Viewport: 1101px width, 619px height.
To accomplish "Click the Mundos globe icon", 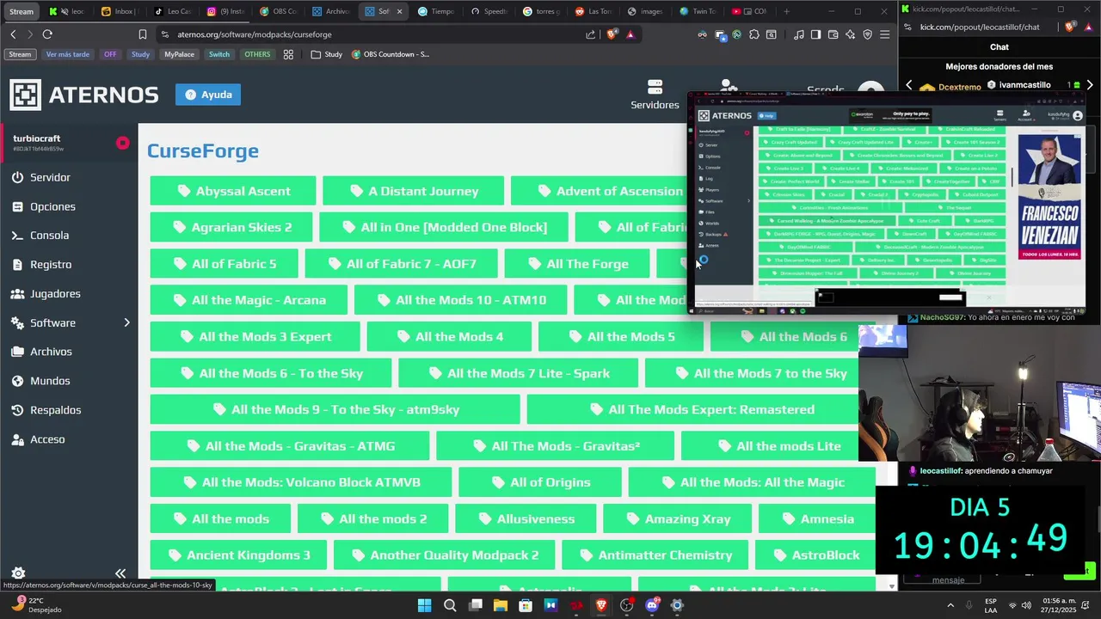I will point(17,381).
